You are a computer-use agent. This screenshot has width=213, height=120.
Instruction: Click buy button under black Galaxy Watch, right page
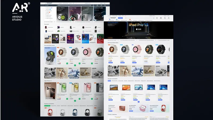pos(158,63)
